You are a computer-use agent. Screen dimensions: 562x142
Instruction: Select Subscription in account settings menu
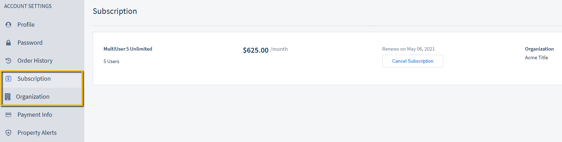point(34,79)
